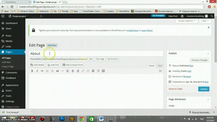217x122 pixels.
Task: Bookmark this page with the star icon
Action: [204, 7]
